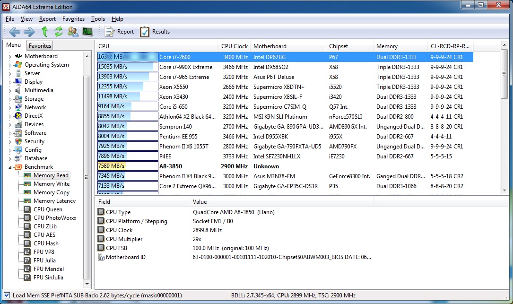Switch to the Favorites tab

coord(40,46)
